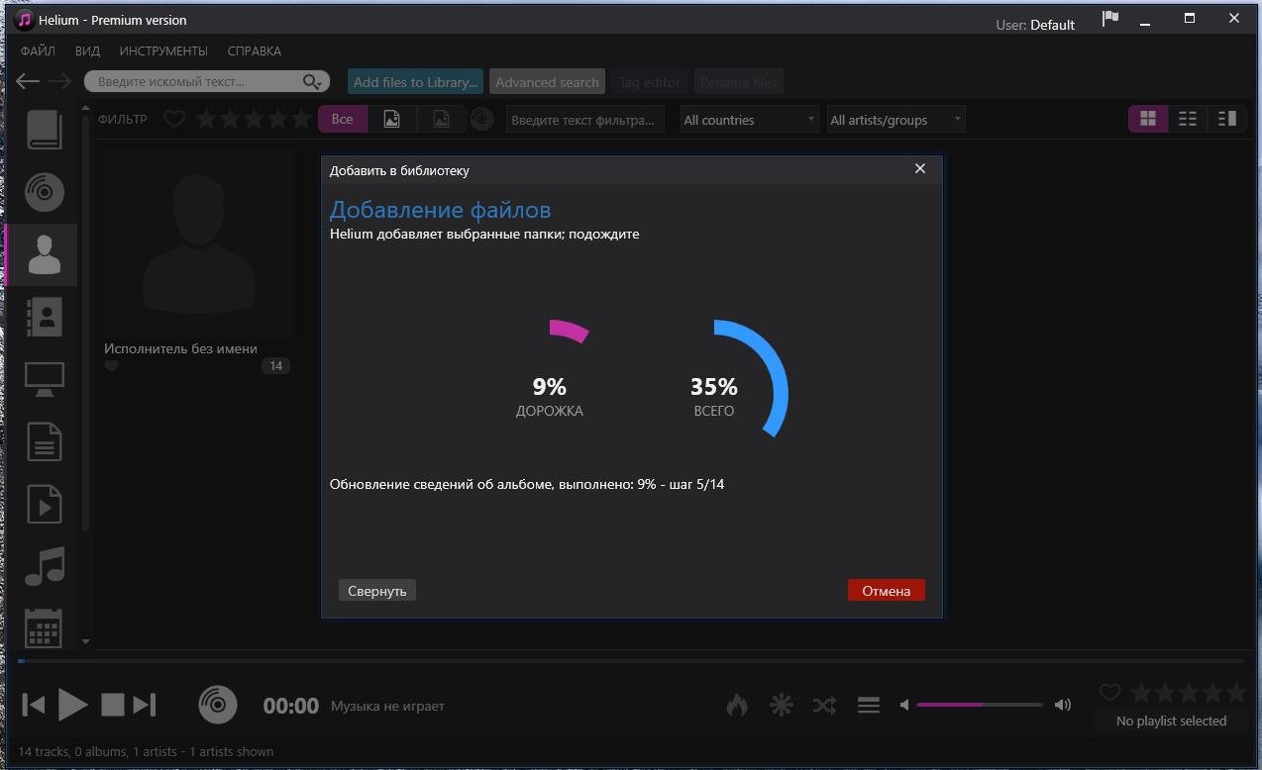Image resolution: width=1262 pixels, height=770 pixels.
Task: Select the Artists person icon in sidebar
Action: [45, 254]
